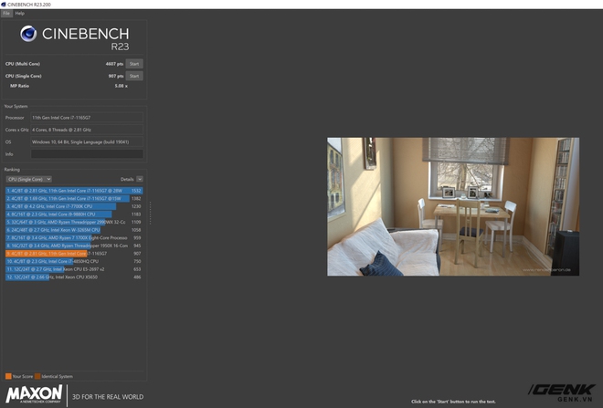Click the Your Score orange legend swatch
The width and height of the screenshot is (603, 408).
pos(8,376)
